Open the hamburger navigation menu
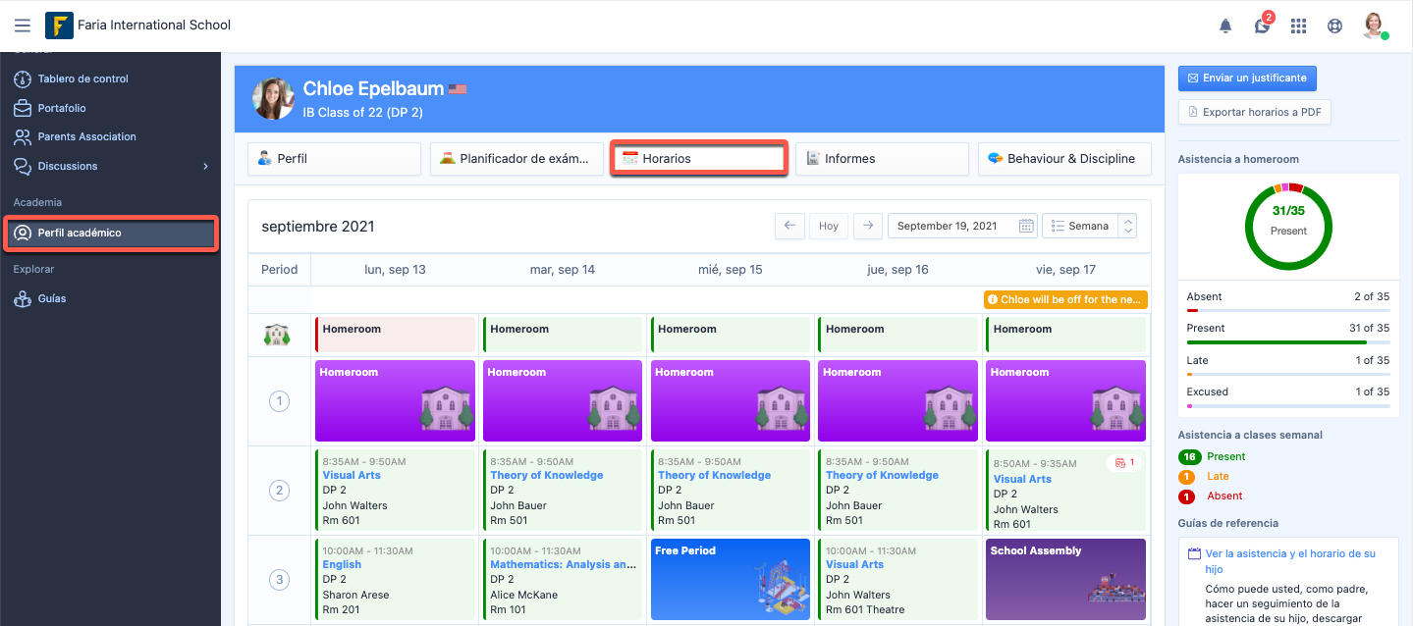 (23, 26)
